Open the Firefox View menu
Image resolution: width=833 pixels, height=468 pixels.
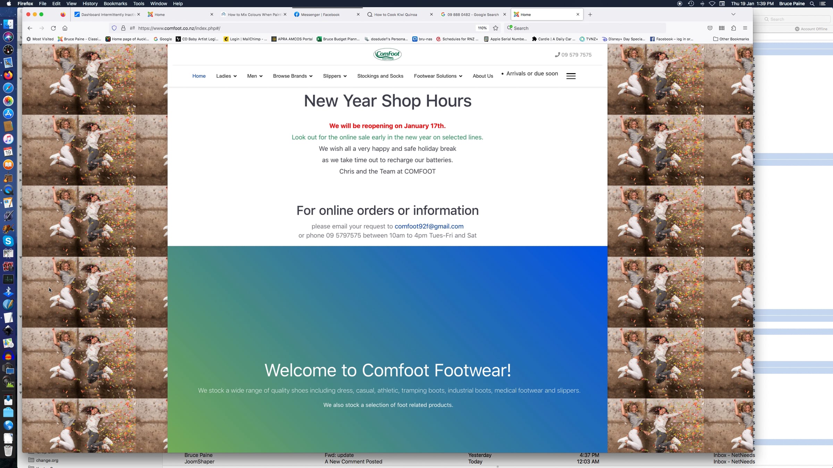71,3
